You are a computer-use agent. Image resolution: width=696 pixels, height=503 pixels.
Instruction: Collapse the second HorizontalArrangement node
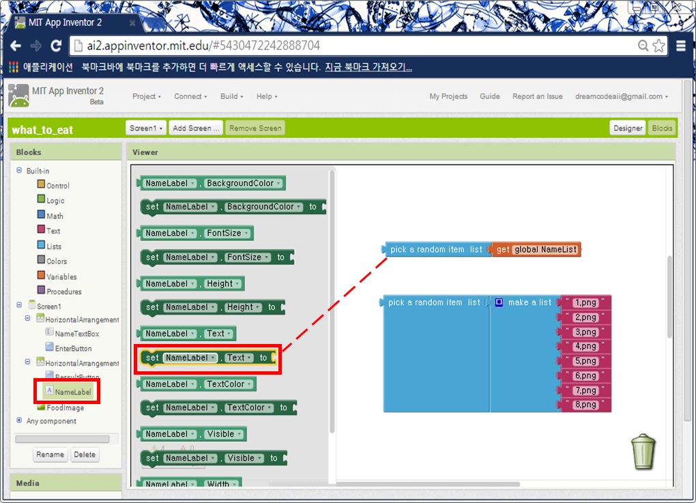tap(27, 362)
